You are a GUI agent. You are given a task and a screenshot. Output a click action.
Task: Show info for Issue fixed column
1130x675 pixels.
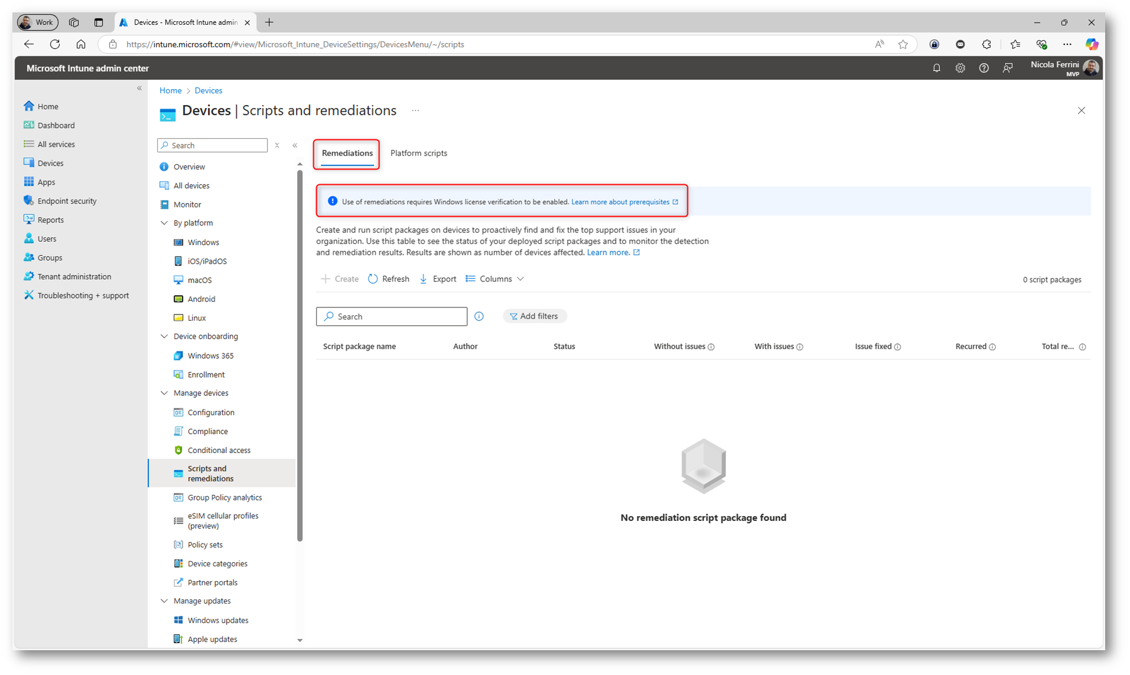point(897,347)
